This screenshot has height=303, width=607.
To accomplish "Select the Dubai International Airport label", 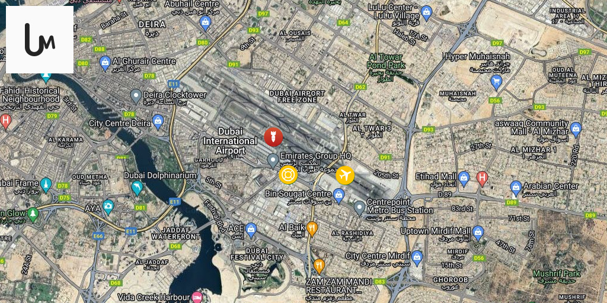I will 230,146.
